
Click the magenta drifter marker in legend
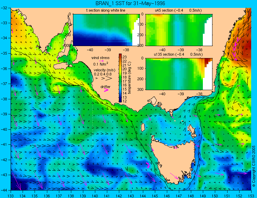tap(106, 90)
